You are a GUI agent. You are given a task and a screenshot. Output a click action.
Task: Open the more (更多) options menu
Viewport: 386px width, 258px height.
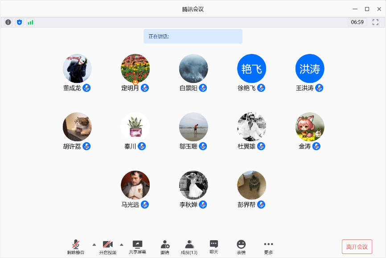click(x=268, y=247)
